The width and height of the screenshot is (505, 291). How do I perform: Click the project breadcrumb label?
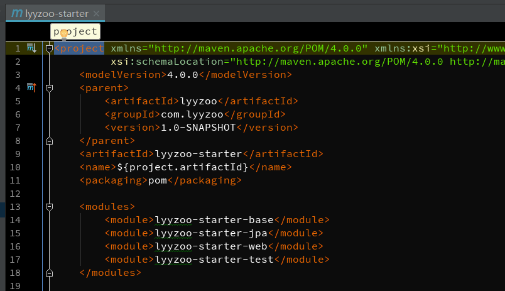tap(75, 31)
